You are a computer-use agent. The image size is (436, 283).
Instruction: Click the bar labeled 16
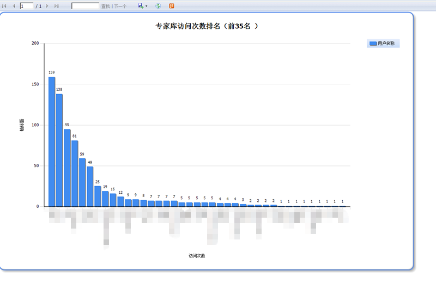pyautogui.click(x=113, y=200)
